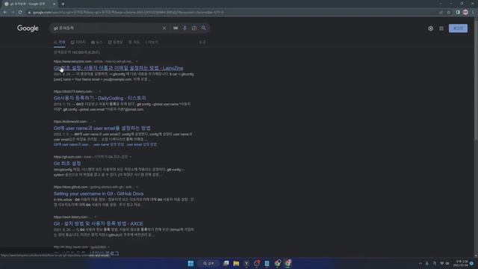Show hidden system tray icons chevron
This screenshot has height=269, width=478.
pyautogui.click(x=420, y=263)
